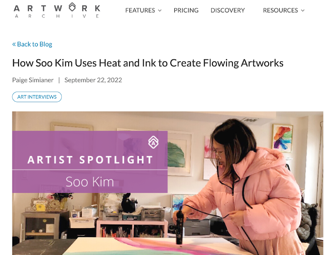Screen dimensions: 335x255
Task: Click the Back to Blog link
Action: click(x=32, y=44)
